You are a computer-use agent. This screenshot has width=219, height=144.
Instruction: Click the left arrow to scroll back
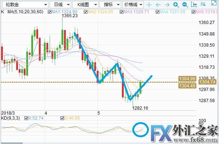[159, 5]
